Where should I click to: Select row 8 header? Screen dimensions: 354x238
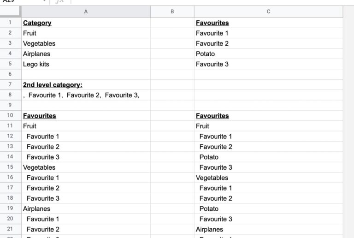pos(10,95)
